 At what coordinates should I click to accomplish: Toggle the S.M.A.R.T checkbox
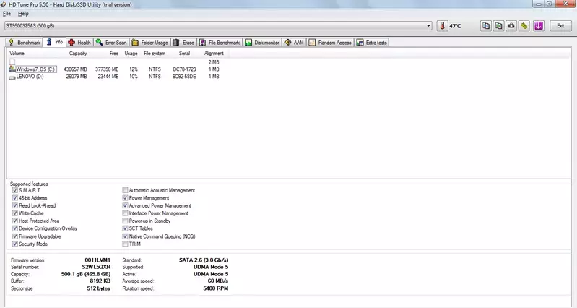tap(15, 190)
